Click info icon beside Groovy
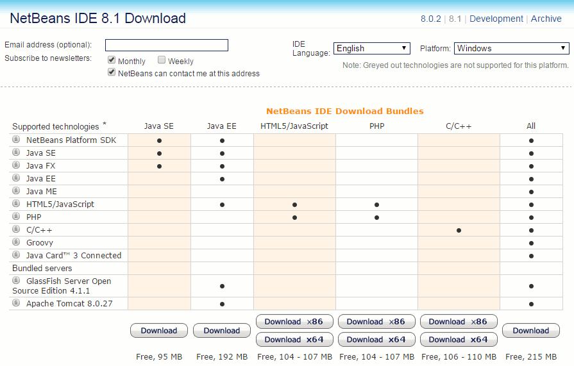The width and height of the screenshot is (574, 366). pos(16,242)
